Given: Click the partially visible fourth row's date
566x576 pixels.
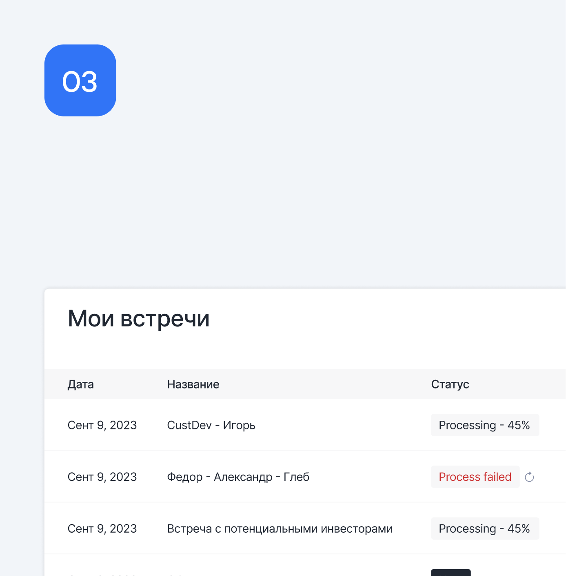Looking at the screenshot, I should pyautogui.click(x=102, y=574).
